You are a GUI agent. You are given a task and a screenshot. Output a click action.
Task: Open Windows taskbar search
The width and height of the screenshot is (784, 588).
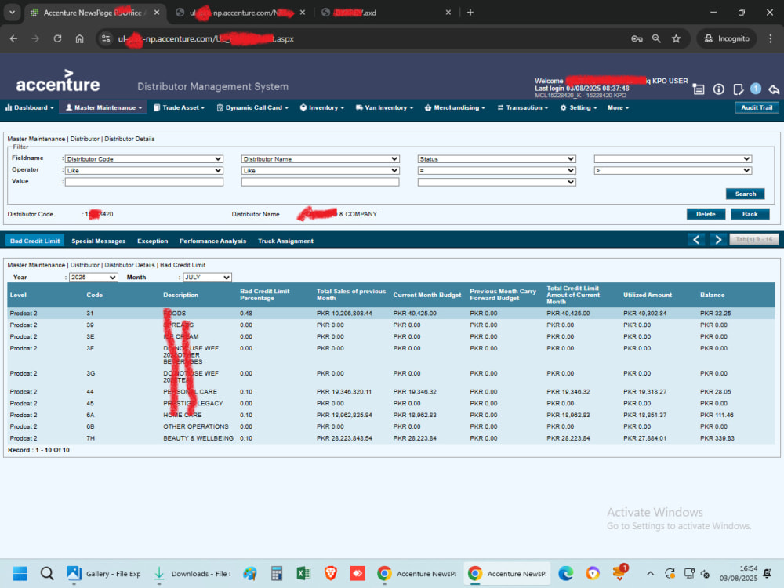[x=47, y=574]
